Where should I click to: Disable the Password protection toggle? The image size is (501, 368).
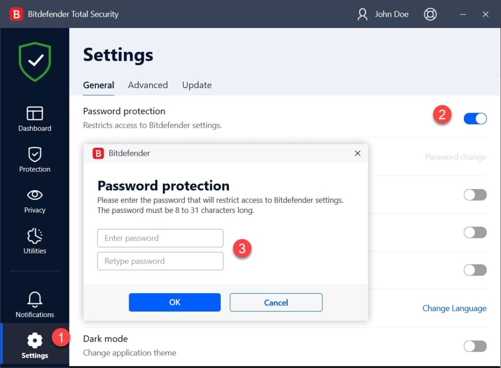pyautogui.click(x=475, y=118)
